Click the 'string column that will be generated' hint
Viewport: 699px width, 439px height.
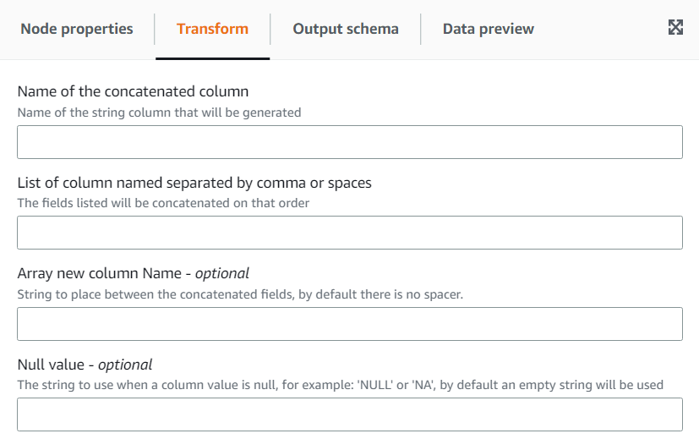tap(159, 112)
